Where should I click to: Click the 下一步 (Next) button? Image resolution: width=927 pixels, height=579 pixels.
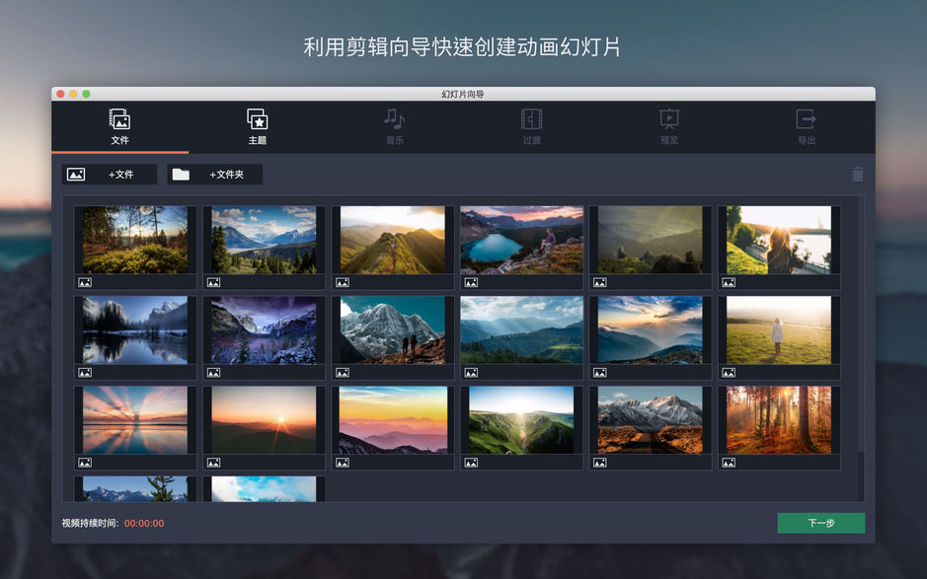pyautogui.click(x=819, y=523)
